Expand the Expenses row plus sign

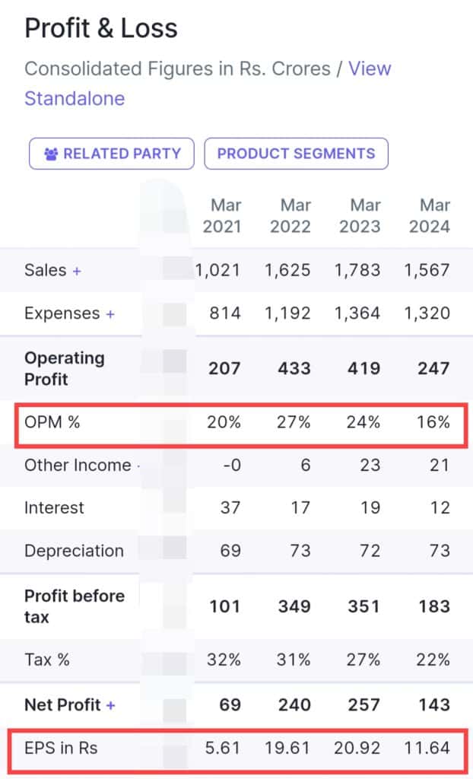[x=110, y=313]
